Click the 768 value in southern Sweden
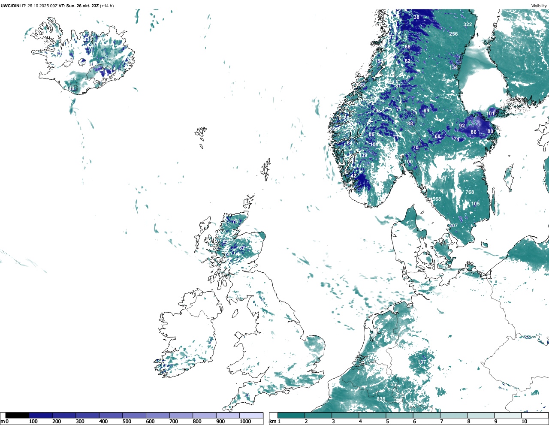The width and height of the screenshot is (549, 425). 470,193
